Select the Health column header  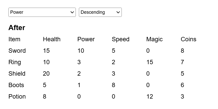[x=52, y=39]
